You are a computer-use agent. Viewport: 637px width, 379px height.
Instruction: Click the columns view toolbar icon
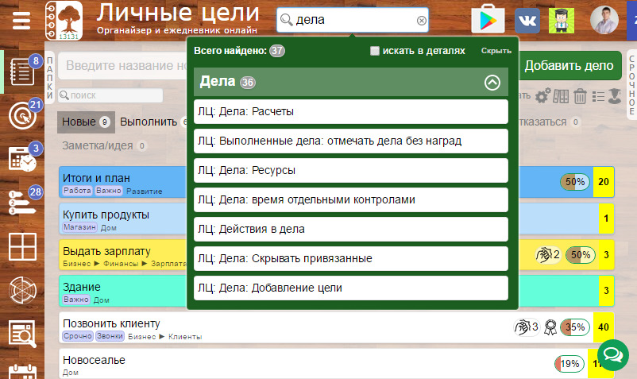click(x=561, y=96)
